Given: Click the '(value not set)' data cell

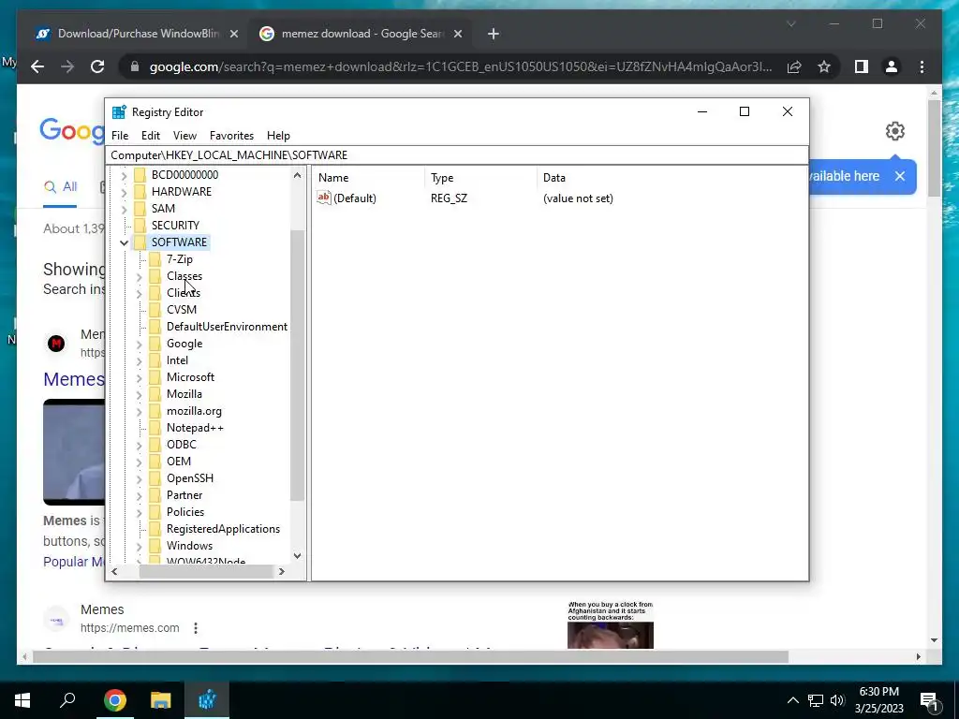Looking at the screenshot, I should coord(578,198).
